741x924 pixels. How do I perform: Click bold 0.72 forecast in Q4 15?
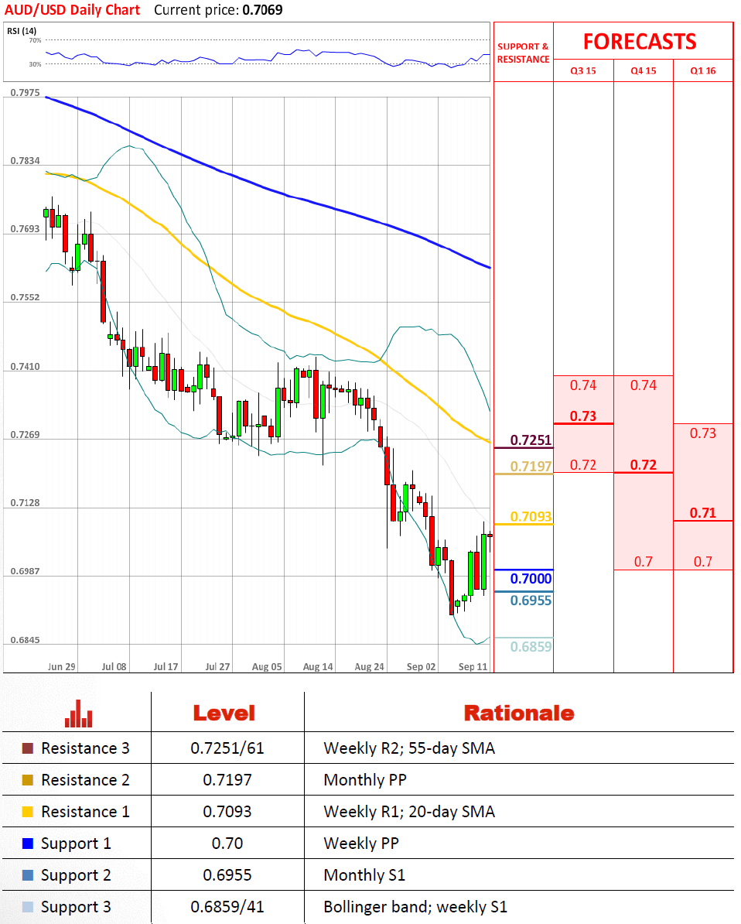click(x=644, y=465)
